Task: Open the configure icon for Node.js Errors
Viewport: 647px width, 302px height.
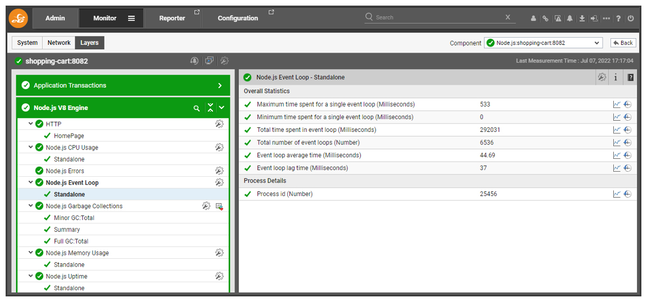Action: (x=220, y=171)
